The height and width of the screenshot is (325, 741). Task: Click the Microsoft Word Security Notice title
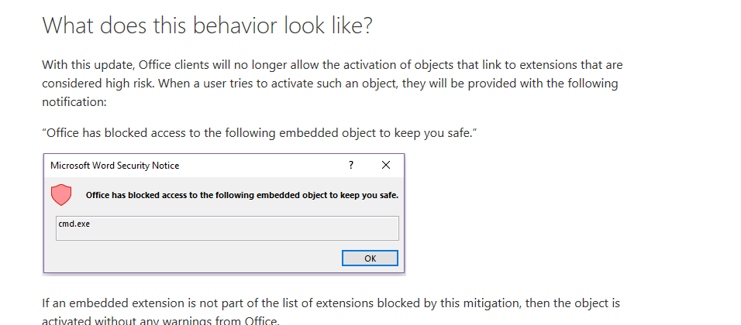[115, 166]
